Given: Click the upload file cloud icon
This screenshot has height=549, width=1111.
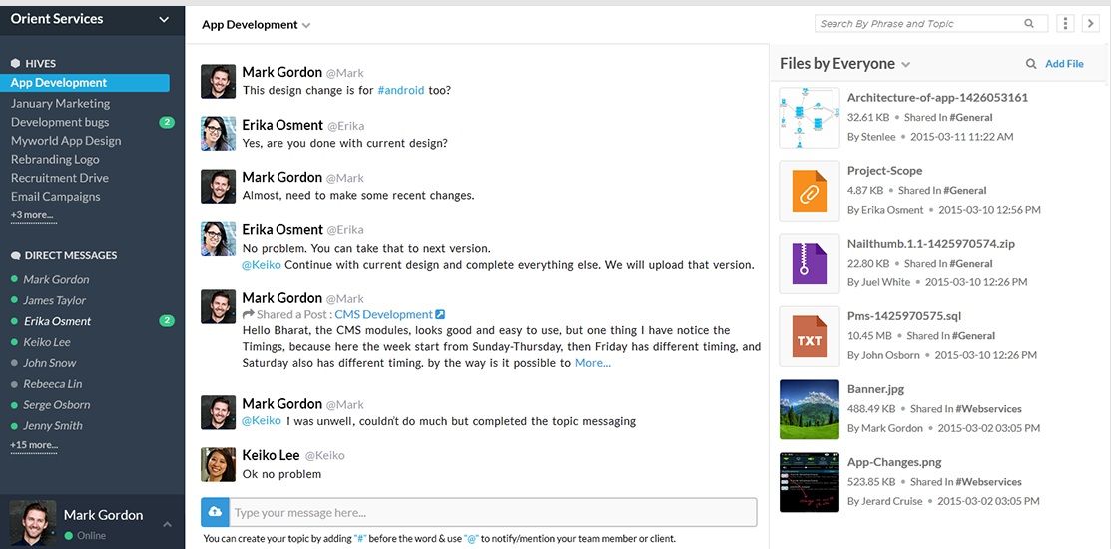Looking at the screenshot, I should tap(215, 512).
